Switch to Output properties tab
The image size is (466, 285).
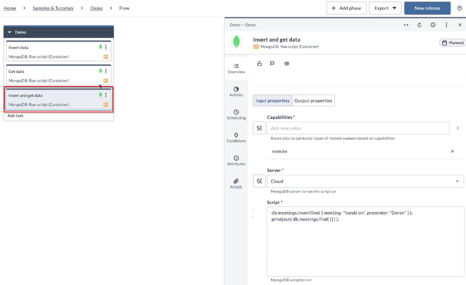pyautogui.click(x=313, y=101)
